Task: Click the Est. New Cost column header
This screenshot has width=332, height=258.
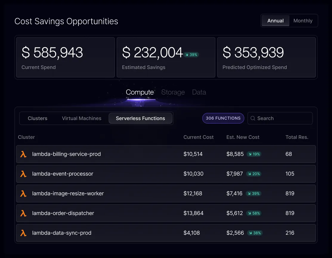Action: [x=243, y=137]
